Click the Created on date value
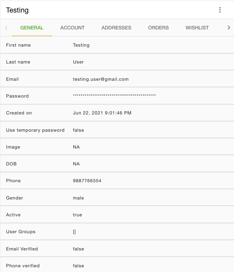 coord(102,113)
